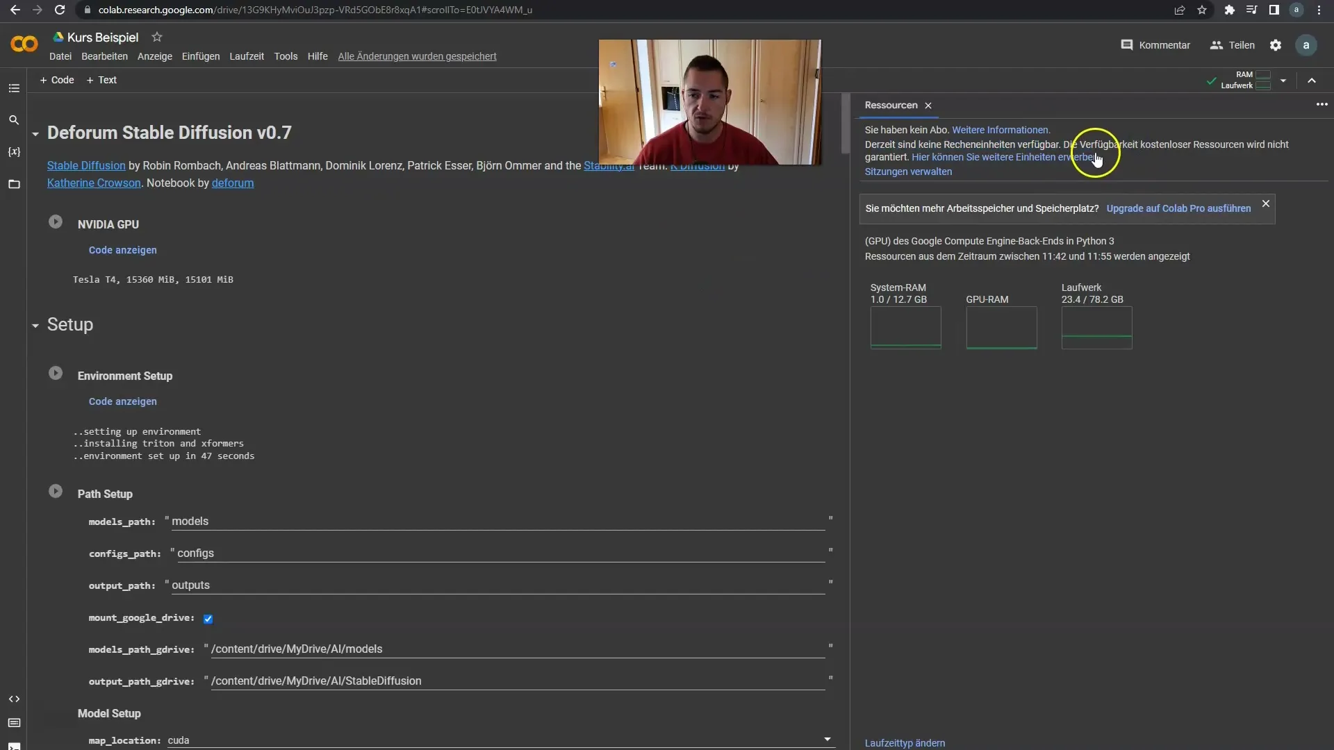Open the Datei menu
Screen dimensions: 1334x750
(x=60, y=56)
